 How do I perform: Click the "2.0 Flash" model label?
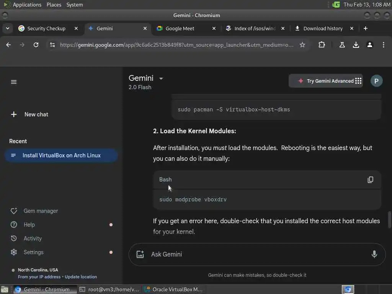[x=140, y=87]
